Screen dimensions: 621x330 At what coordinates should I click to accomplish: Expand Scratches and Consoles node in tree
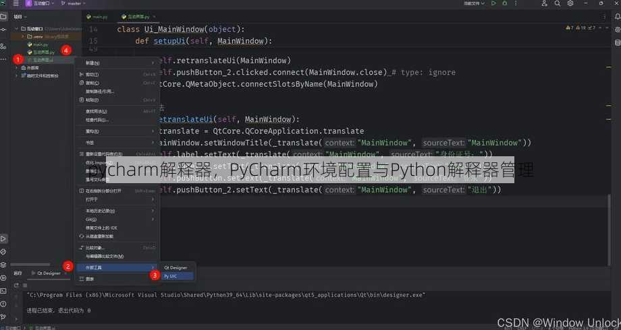pyautogui.click(x=17, y=75)
